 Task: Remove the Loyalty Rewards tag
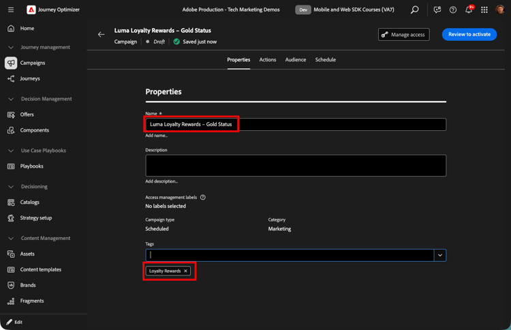(x=185, y=271)
